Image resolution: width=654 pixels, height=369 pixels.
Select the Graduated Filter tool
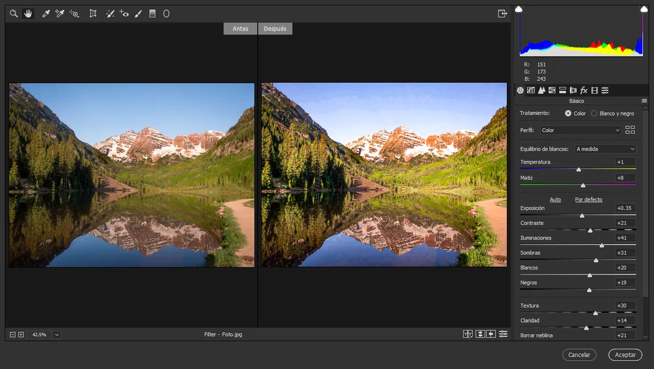point(152,14)
